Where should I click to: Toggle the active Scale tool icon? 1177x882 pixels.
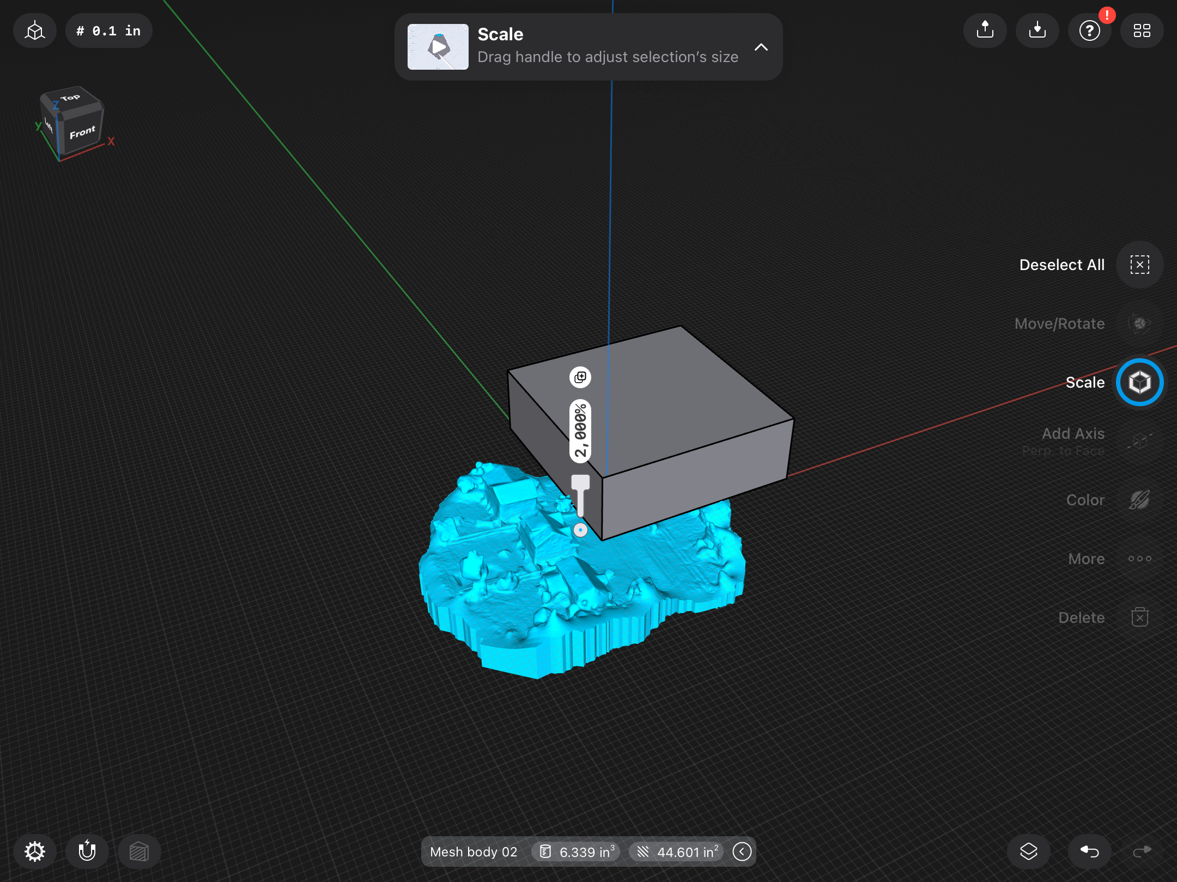point(1139,382)
